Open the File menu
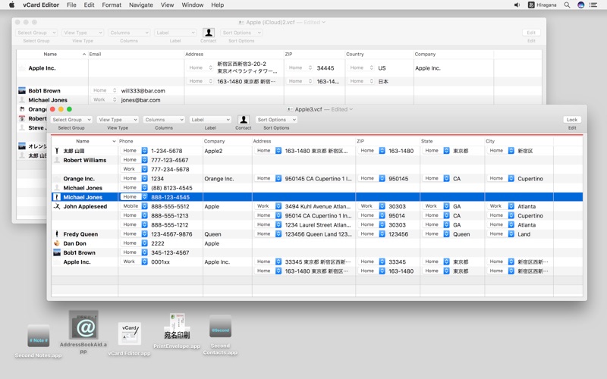Viewport: 607px width, 379px height. tap(71, 5)
